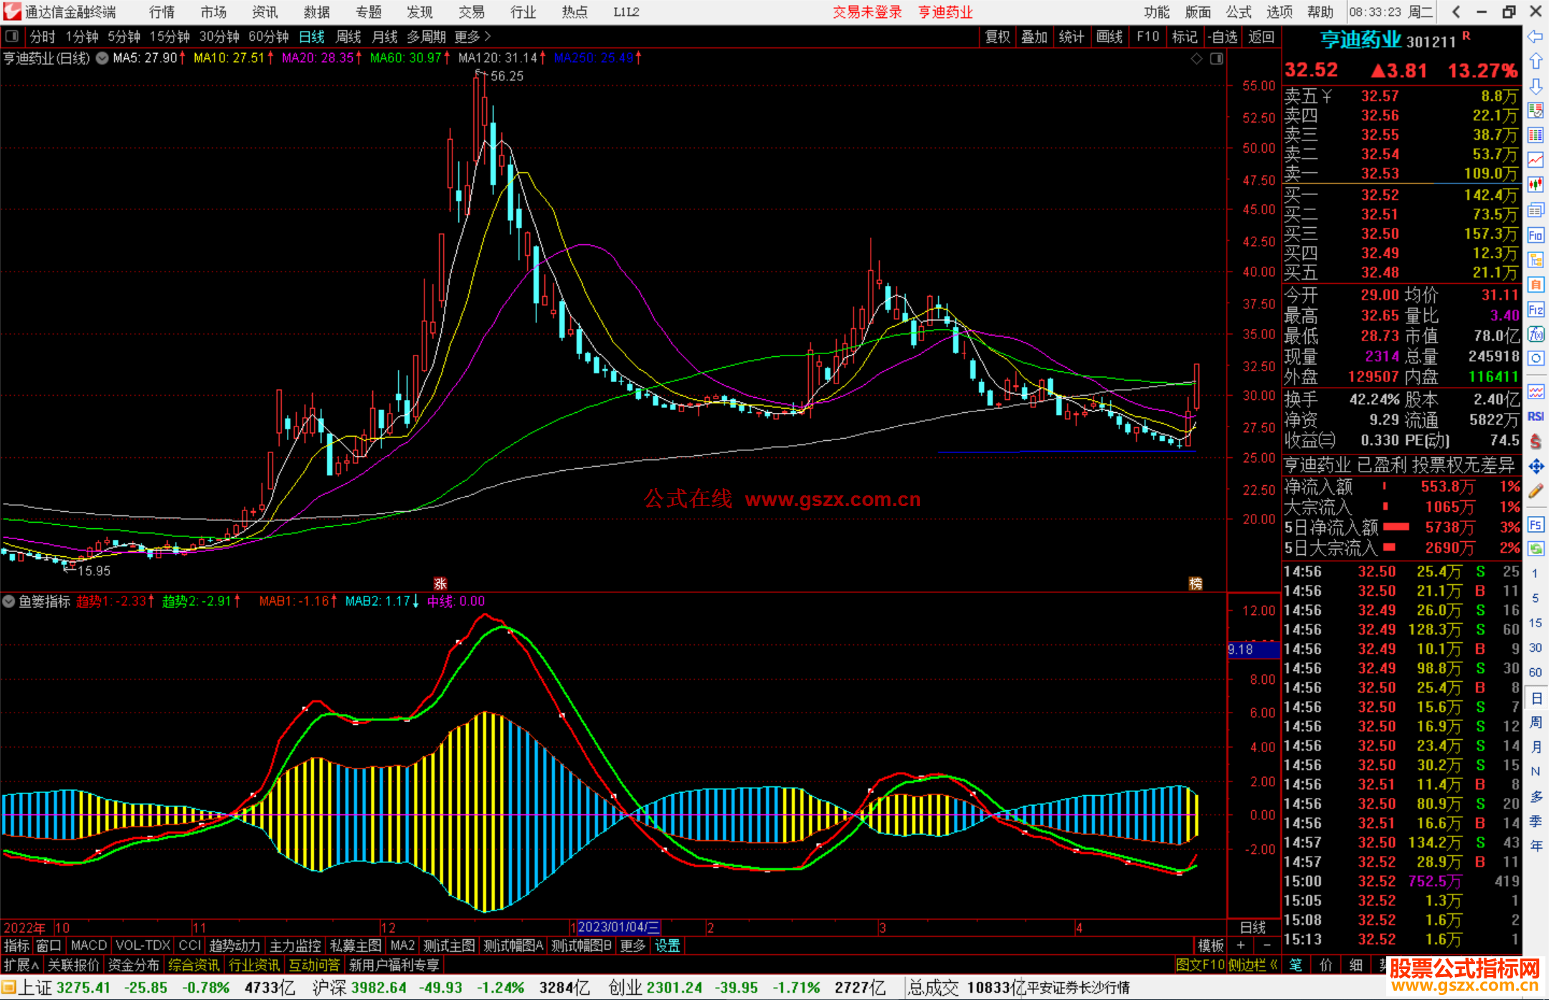Click the 2023/01/04 date marker on timeline
This screenshot has width=1549, height=1000.
point(617,927)
